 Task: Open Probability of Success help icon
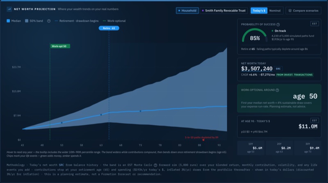[x=278, y=25]
